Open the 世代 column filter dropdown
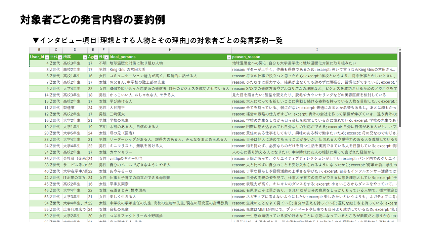 (x=60, y=57)
